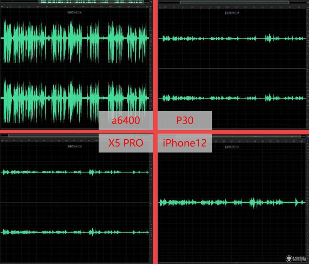Click the time ruler of the P30 panel
The width and height of the screenshot is (309, 264).
232,7
